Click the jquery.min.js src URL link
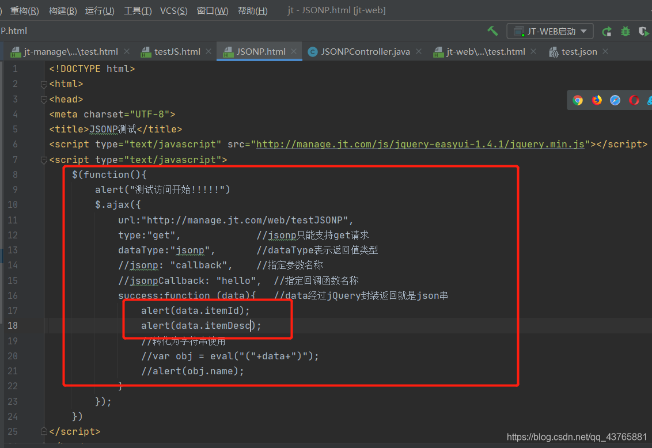This screenshot has width=652, height=448. 420,144
